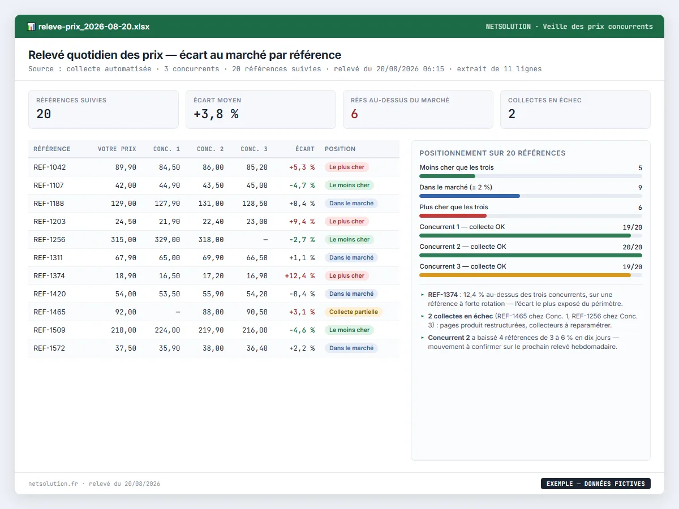
Task: Click the Le plus cher badge in REF-1374 row
Action: [347, 276]
